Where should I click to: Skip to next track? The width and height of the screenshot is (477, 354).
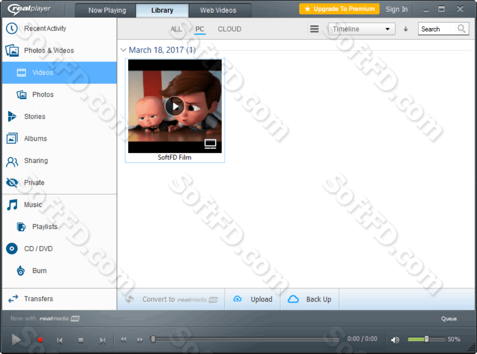tap(102, 341)
